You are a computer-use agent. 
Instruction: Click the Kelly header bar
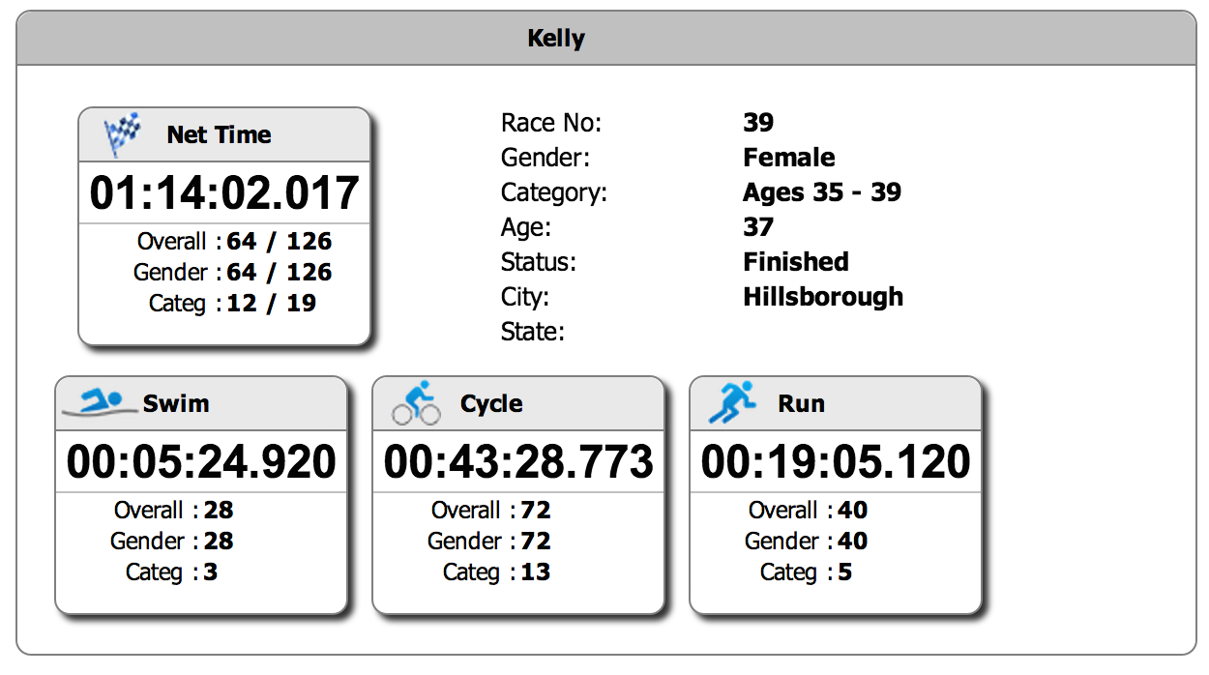pos(605,39)
